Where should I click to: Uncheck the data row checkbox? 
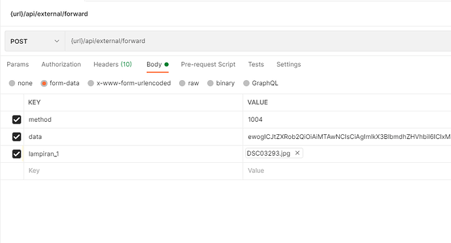click(x=17, y=137)
